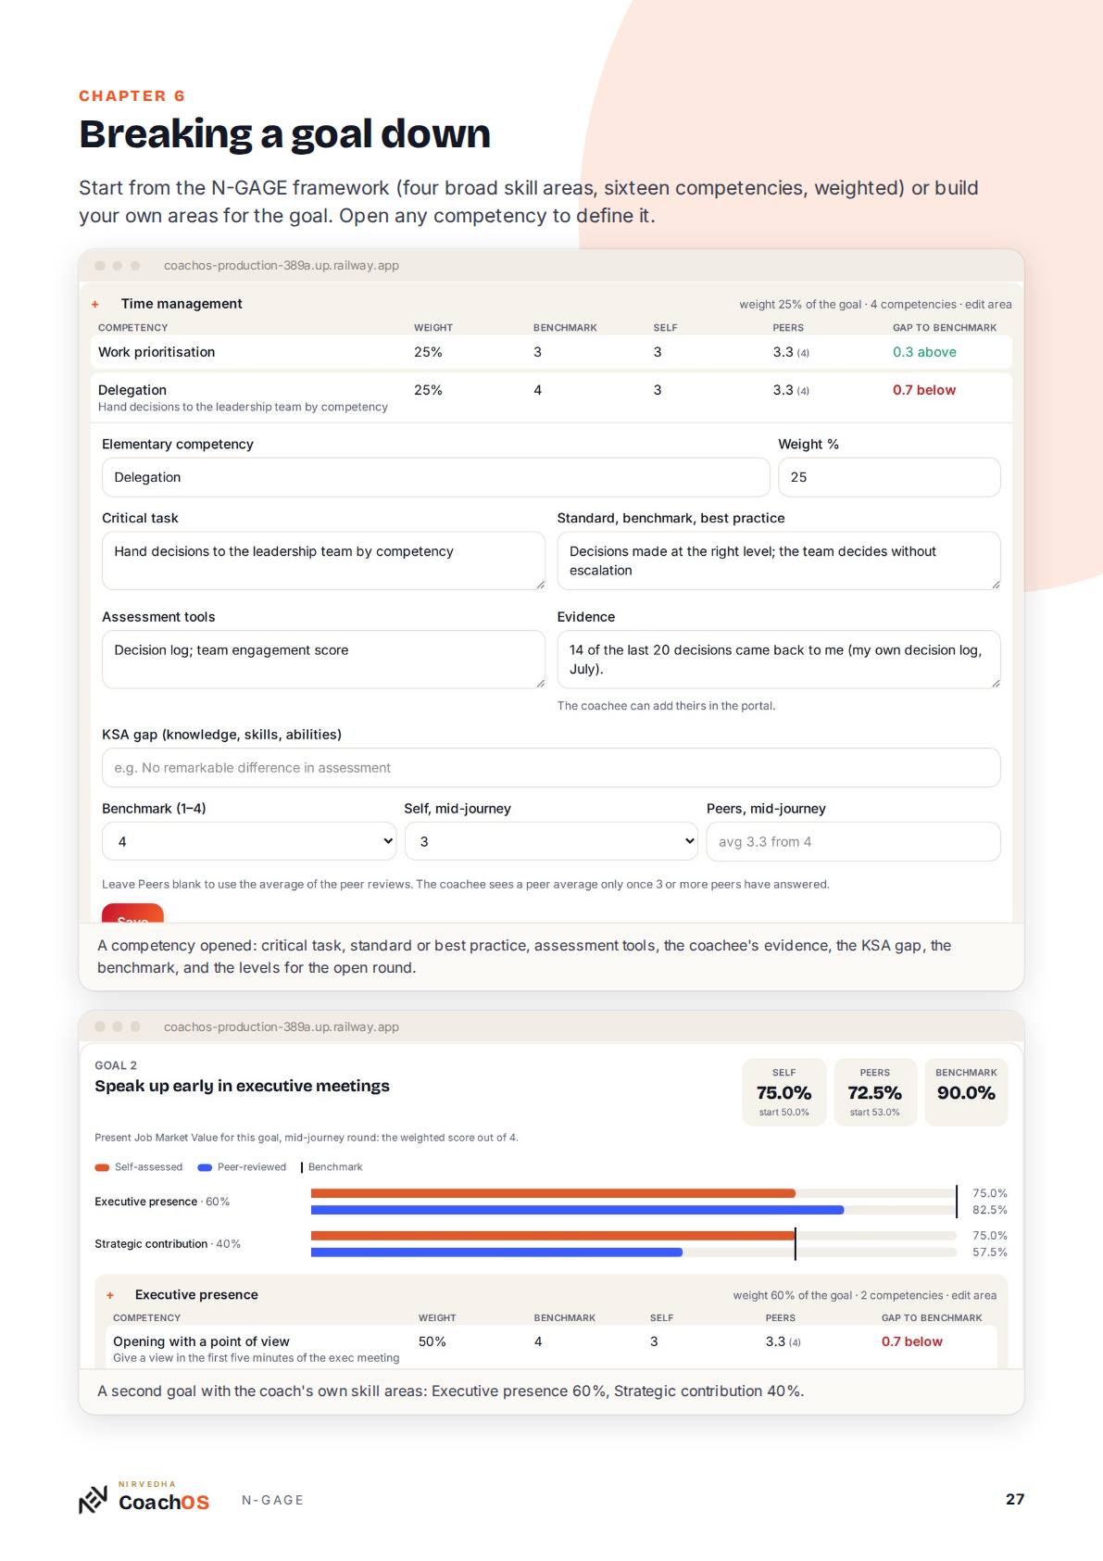Click the orange Self-assessed legend swatch

[x=102, y=1167]
